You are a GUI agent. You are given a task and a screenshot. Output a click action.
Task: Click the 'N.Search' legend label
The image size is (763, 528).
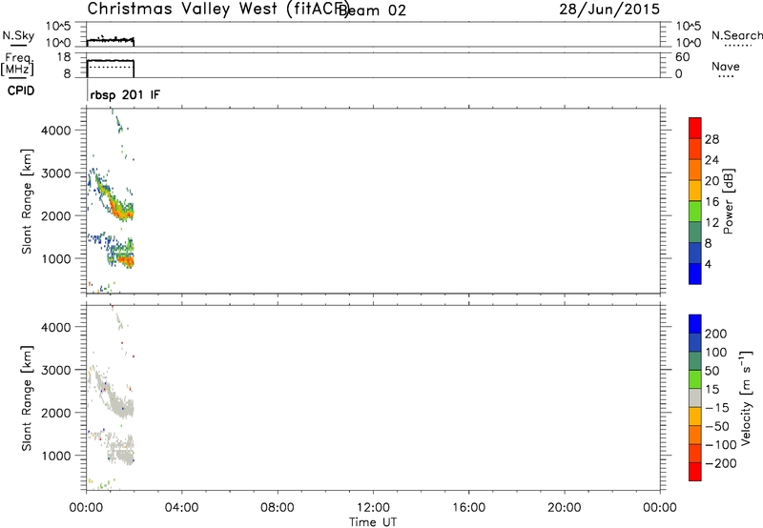pos(736,35)
